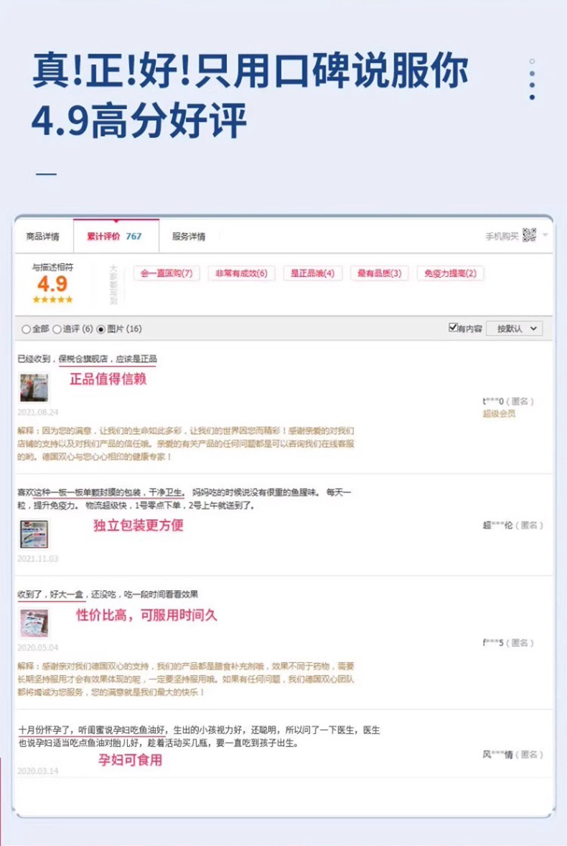Select the 全部 radio button
This screenshot has width=567, height=846.
tap(26, 329)
